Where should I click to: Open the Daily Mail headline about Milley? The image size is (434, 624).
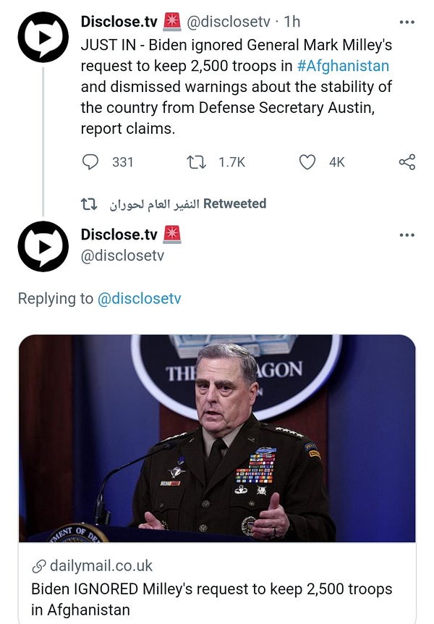coord(211,599)
